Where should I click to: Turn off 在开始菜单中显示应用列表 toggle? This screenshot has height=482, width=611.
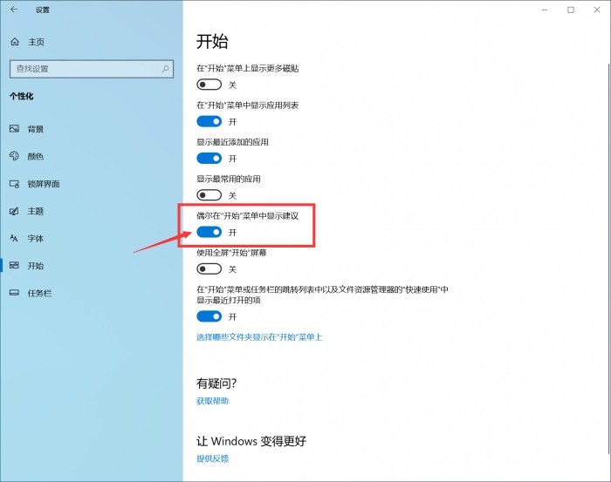pyautogui.click(x=209, y=121)
